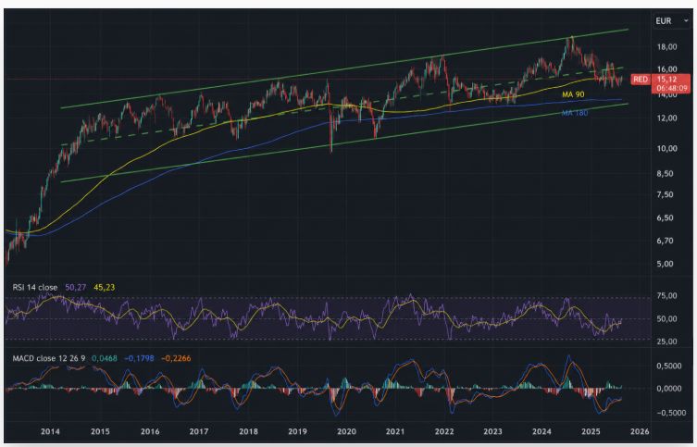The width and height of the screenshot is (697, 447).
Task: Click 2025 on the time axis
Action: [591, 431]
